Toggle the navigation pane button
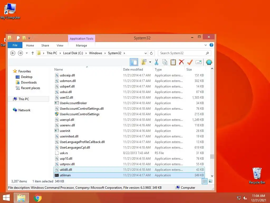Image resolution: width=270 pixels, height=203 pixels. [x=134, y=62]
